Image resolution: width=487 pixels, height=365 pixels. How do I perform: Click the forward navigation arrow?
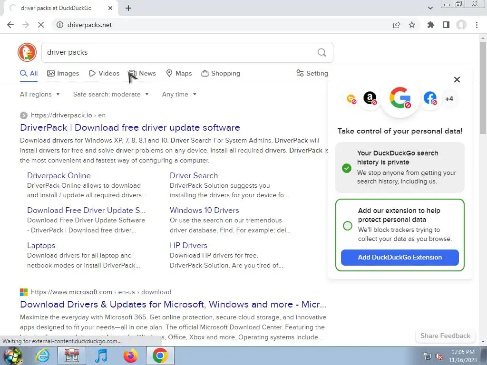(26, 25)
